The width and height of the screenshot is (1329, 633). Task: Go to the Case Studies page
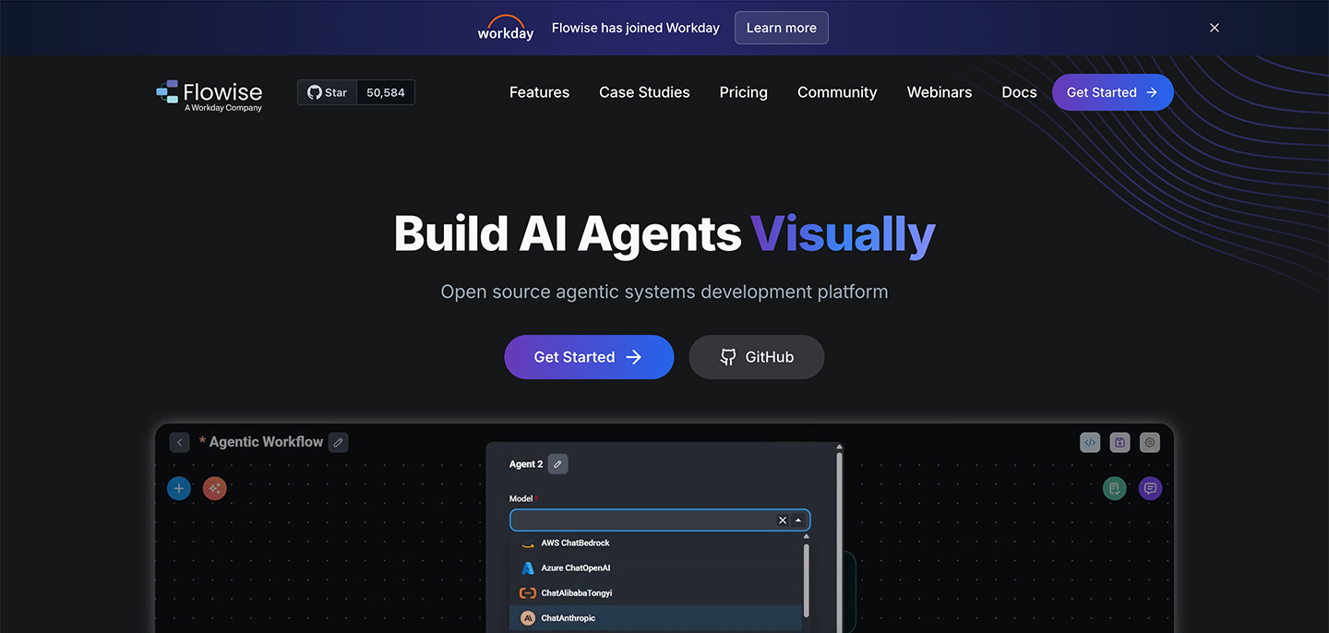coord(644,92)
